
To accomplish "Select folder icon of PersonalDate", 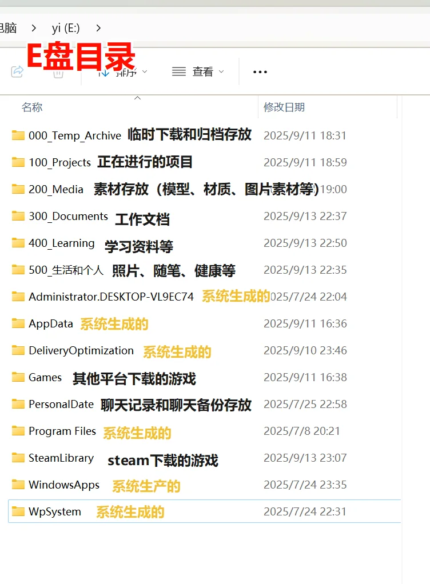I will click(x=18, y=404).
